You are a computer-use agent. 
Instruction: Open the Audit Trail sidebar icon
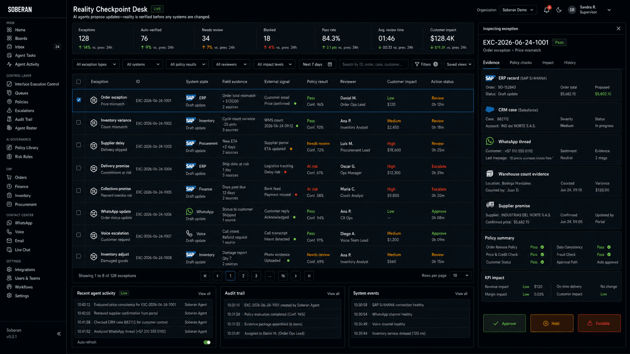click(9, 119)
